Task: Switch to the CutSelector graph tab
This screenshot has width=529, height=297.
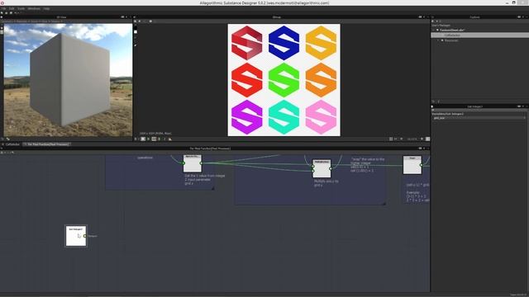Action: (12, 144)
